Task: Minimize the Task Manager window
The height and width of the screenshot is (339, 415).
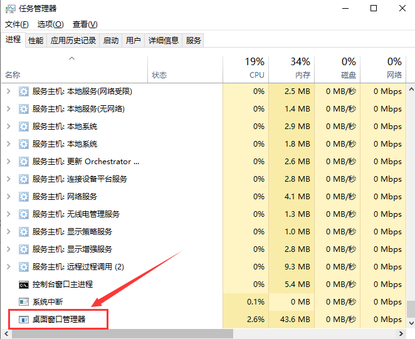Action: pos(345,9)
